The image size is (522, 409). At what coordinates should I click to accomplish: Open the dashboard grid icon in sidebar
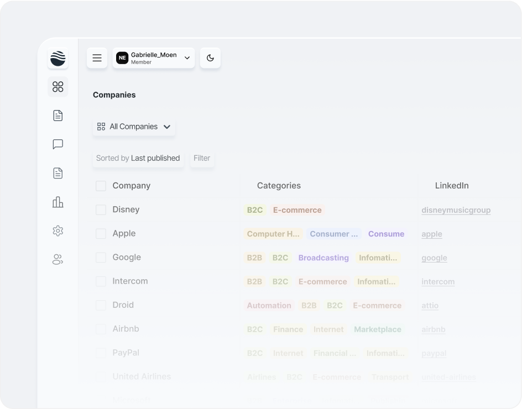[58, 87]
